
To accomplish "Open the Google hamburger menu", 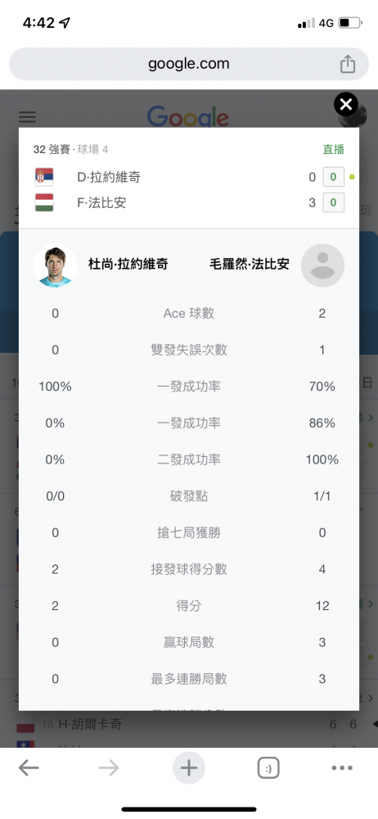I will click(x=28, y=116).
